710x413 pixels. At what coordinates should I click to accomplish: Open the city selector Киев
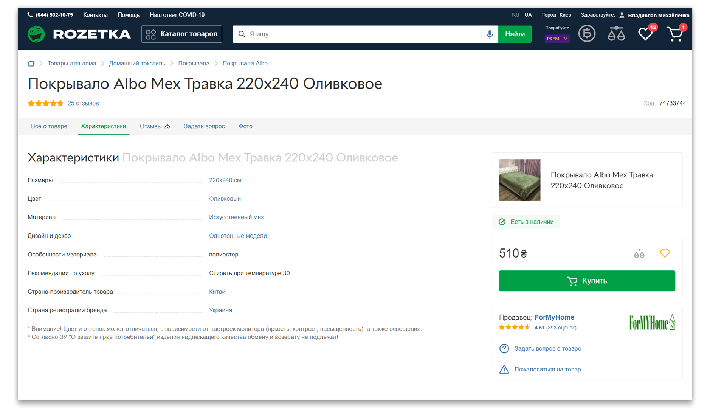click(x=565, y=15)
